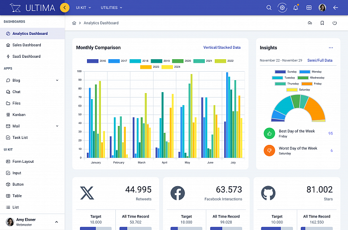Viewport: 348px width, 230px height.
Task: Expand the Blog submenu chevron
Action: tap(57, 80)
